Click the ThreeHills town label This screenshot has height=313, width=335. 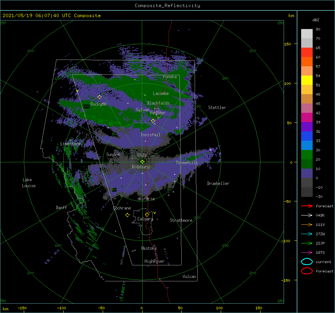187,163
